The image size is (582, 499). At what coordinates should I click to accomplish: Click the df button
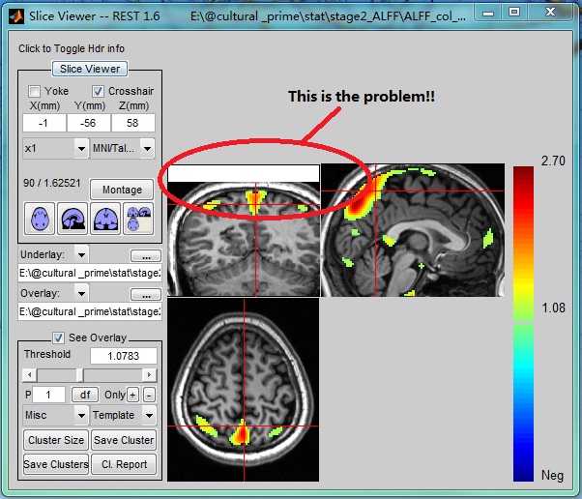click(x=85, y=395)
